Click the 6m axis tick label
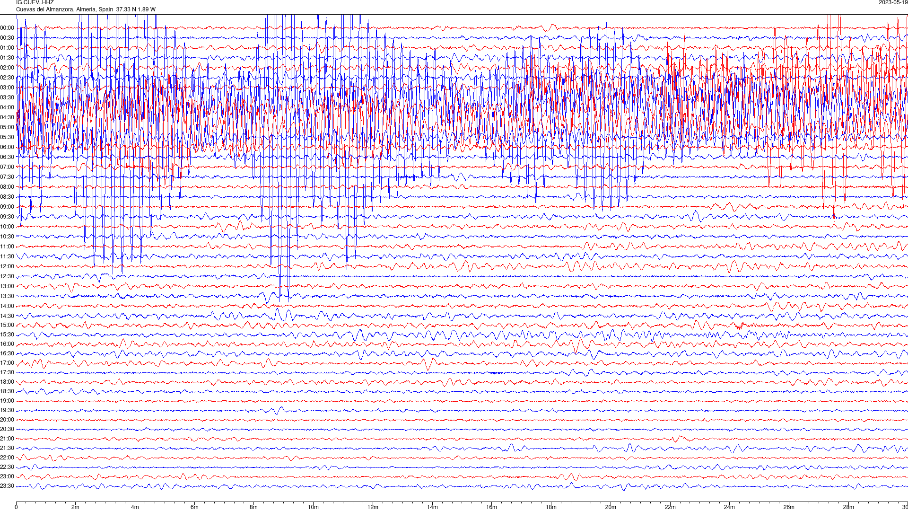This screenshot has width=908, height=511. point(194,508)
